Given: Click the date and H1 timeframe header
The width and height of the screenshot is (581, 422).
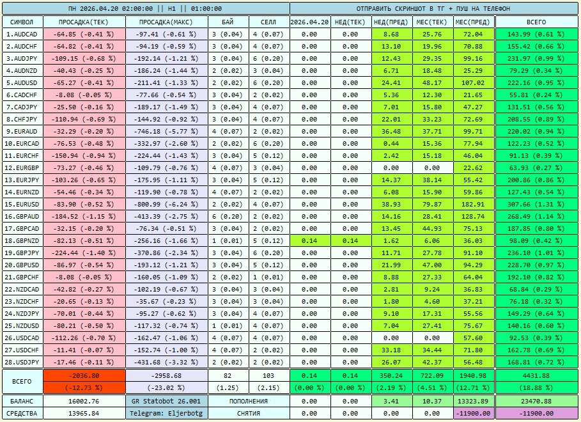Looking at the screenshot, I should [146, 8].
